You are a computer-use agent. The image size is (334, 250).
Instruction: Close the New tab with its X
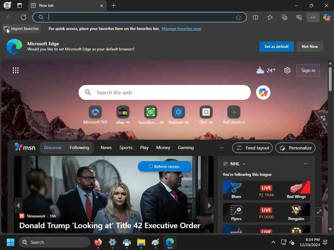(102, 6)
